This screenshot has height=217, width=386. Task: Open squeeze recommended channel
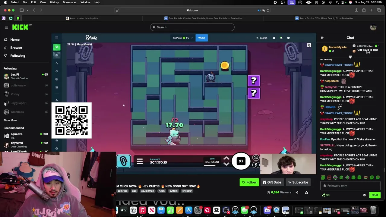[x=26, y=136]
